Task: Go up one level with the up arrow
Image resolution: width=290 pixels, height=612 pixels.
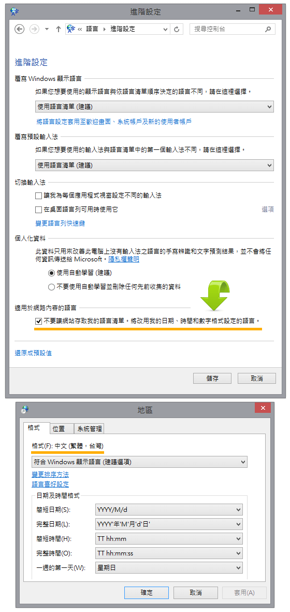Action: coord(59,29)
